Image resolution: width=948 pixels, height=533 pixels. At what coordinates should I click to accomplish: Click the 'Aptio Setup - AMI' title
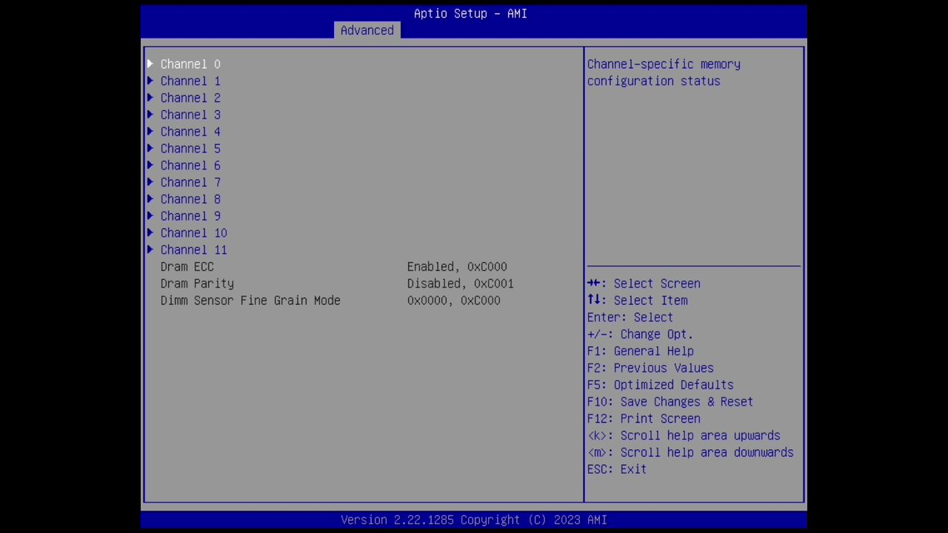[470, 13]
